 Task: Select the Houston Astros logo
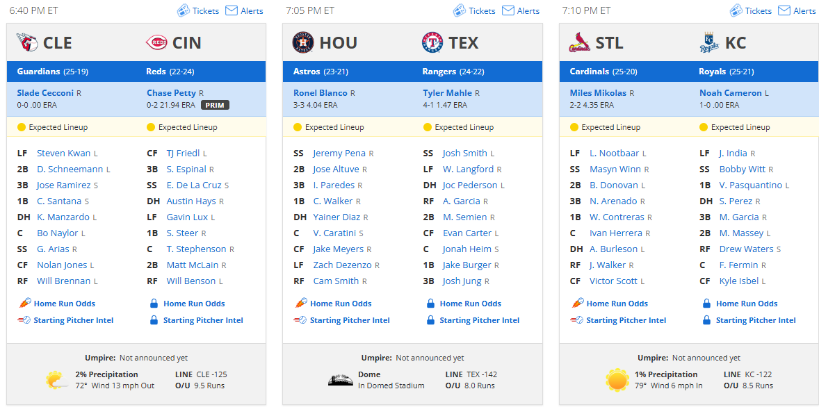pos(303,42)
